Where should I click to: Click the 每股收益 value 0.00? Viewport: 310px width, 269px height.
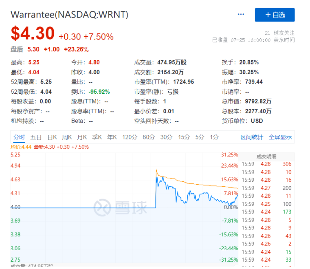tap(45, 101)
